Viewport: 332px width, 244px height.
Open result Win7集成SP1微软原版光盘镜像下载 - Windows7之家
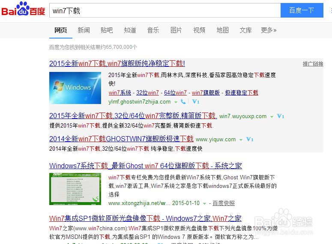146,218
